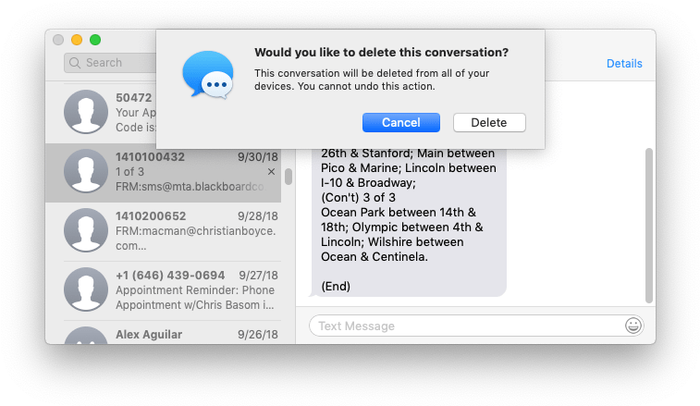This screenshot has width=700, height=406.
Task: Click the 9/26/18 date label
Action: (x=258, y=334)
